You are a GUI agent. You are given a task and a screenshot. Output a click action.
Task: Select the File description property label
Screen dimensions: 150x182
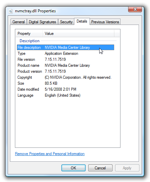(x=29, y=47)
